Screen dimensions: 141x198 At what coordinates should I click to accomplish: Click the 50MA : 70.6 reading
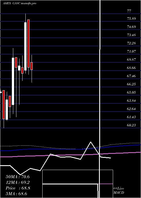[18, 177]
